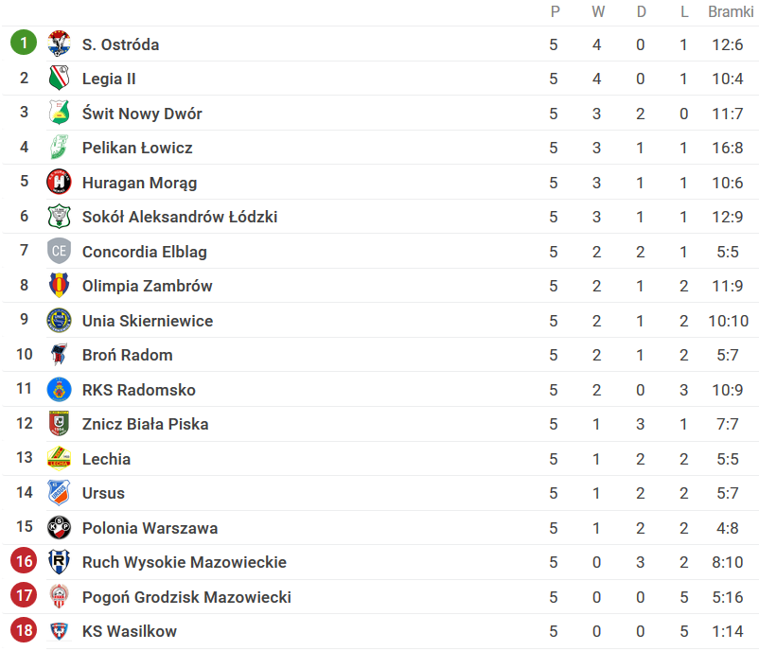The width and height of the screenshot is (759, 651).
Task: Select the Pogoń Grodzisk Mazowiecki row
Action: 379,597
